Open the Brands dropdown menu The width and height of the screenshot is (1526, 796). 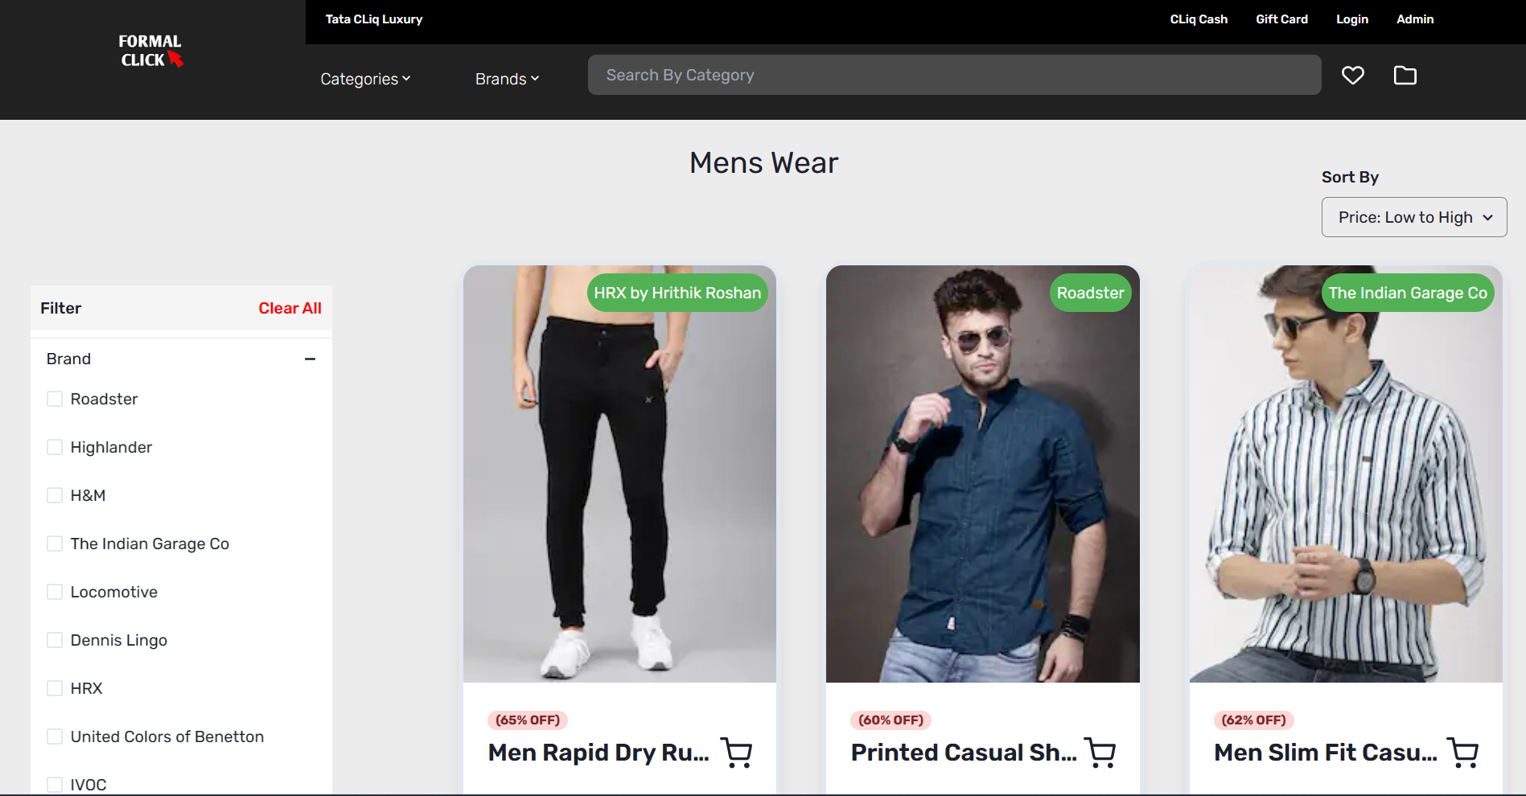coord(507,79)
